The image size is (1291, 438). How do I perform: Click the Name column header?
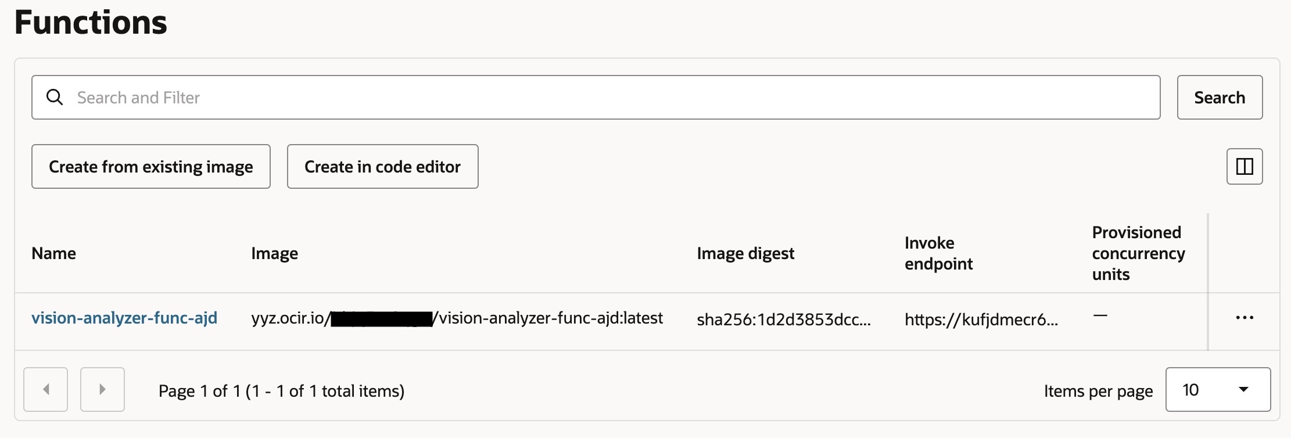54,253
